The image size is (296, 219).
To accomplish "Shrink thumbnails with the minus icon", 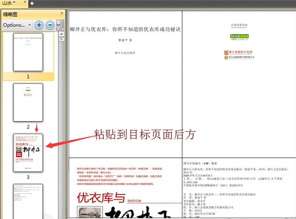I will click(50, 25).
